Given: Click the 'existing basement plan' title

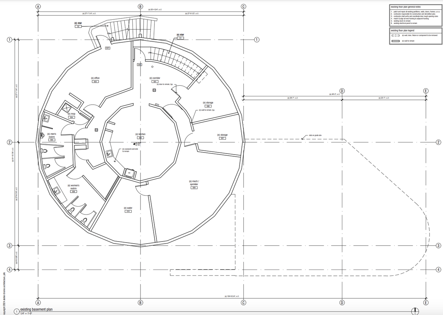Looking at the screenshot, I should [36, 309].
